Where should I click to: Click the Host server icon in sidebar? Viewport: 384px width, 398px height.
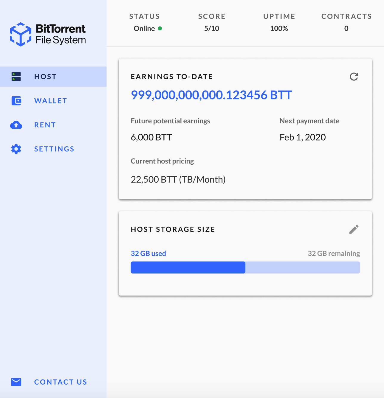pos(16,77)
